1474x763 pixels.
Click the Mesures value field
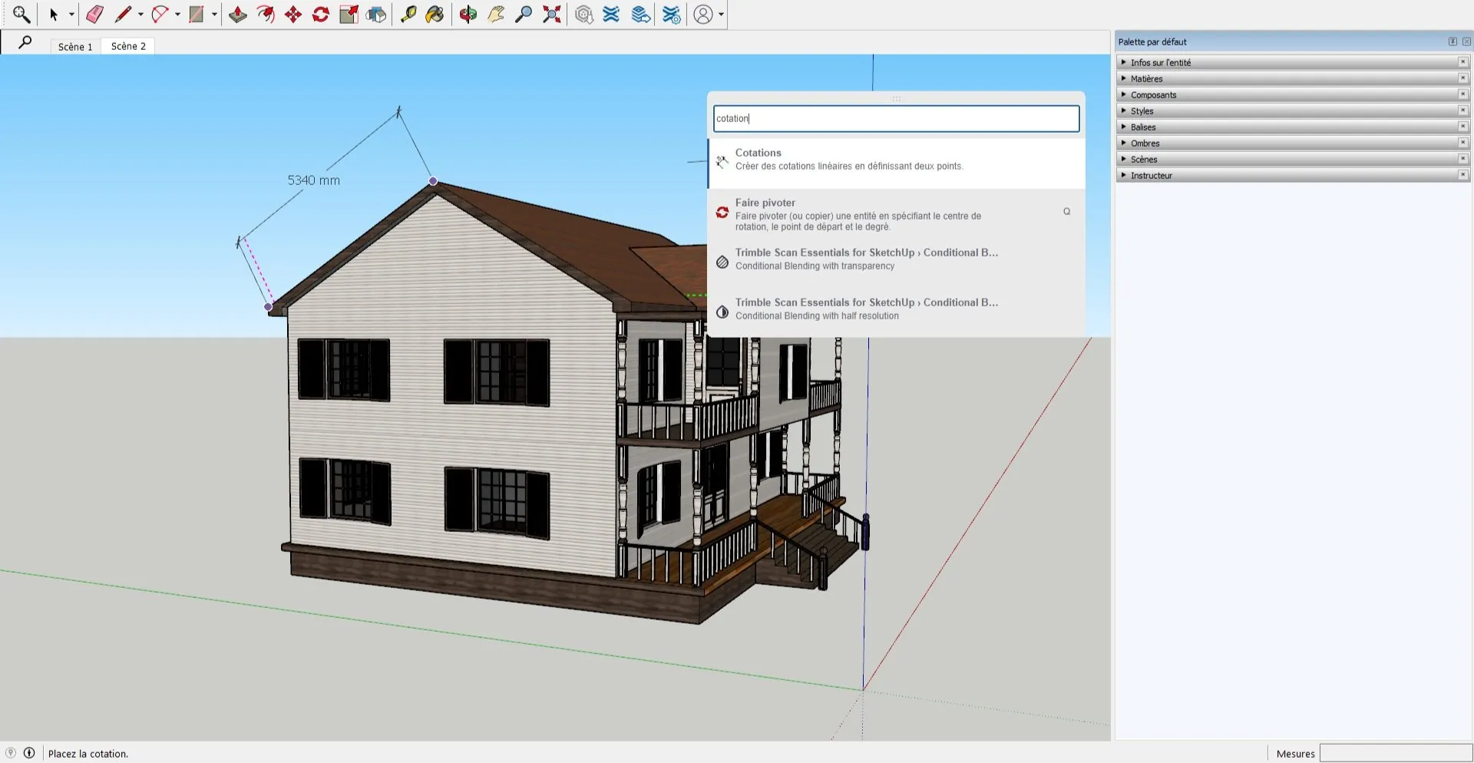(1395, 753)
